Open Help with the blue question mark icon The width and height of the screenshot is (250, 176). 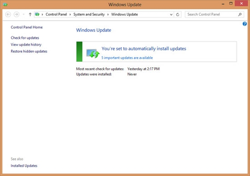245,24
